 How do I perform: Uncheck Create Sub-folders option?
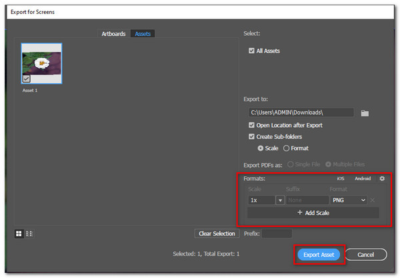tap(251, 136)
